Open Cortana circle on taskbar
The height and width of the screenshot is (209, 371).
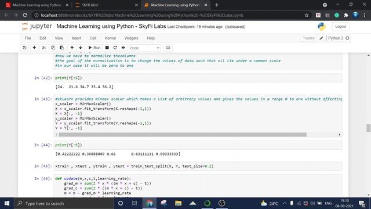click(x=121, y=203)
